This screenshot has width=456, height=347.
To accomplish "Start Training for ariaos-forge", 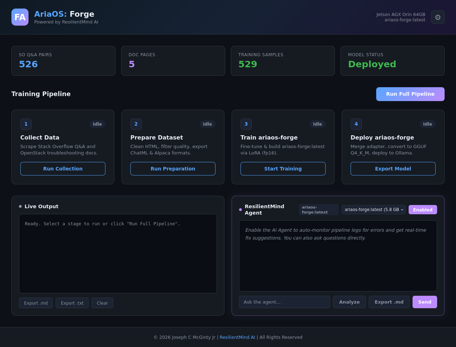I will coord(283,169).
